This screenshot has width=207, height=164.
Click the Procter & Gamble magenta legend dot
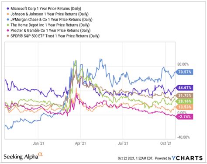(8, 31)
